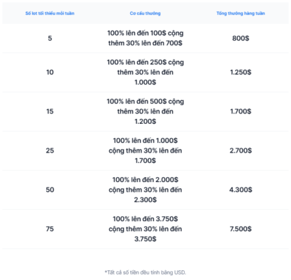This screenshot has width=291, height=280.
Task: Select the minimum lot value 75 cell
Action: [50, 229]
